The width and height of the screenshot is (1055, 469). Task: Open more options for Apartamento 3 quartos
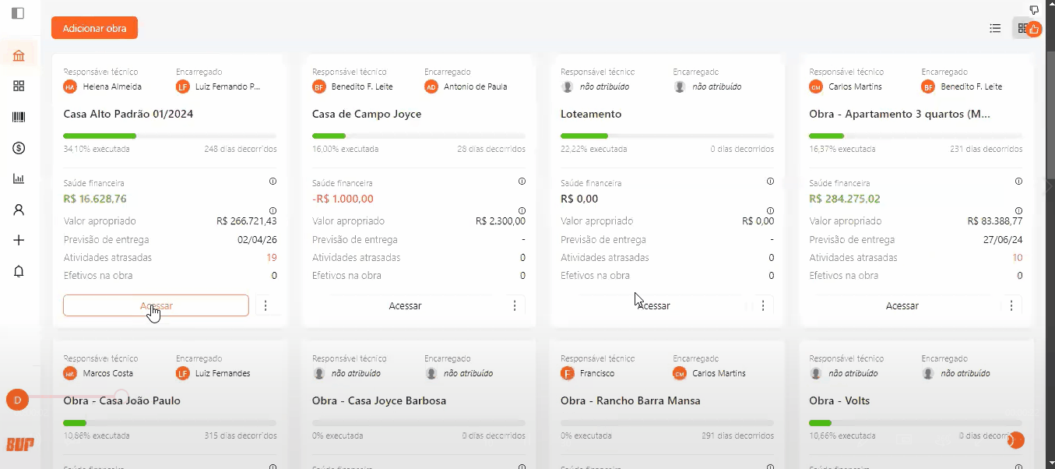(x=1011, y=305)
